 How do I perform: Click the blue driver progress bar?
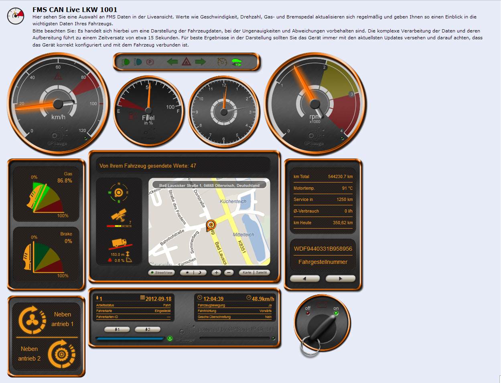coord(130,339)
